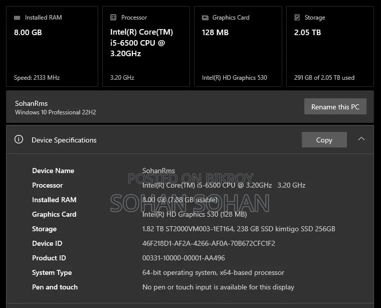Collapse the Device Specifications section chevron
Image resolution: width=381 pixels, height=308 pixels.
[361, 139]
